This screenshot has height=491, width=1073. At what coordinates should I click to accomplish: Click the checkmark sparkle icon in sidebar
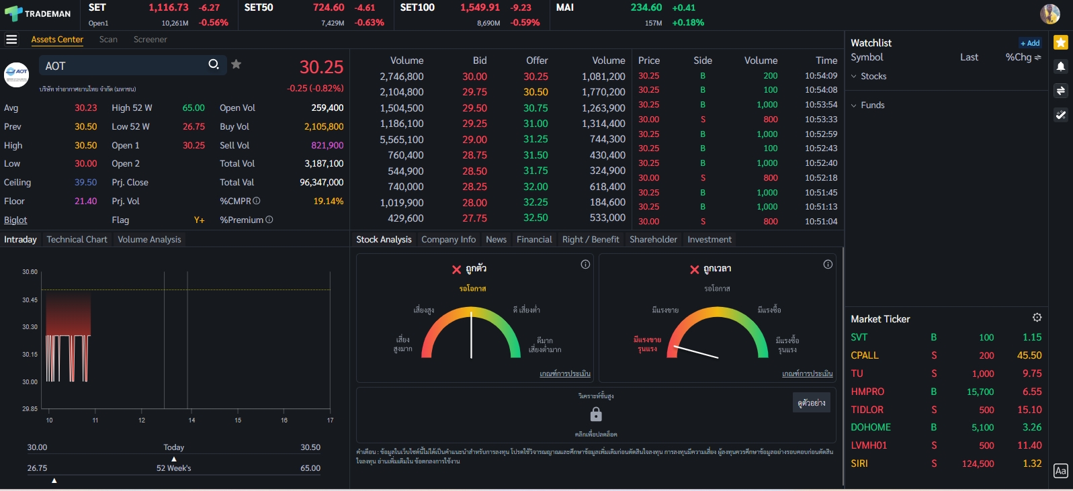[x=1061, y=115]
